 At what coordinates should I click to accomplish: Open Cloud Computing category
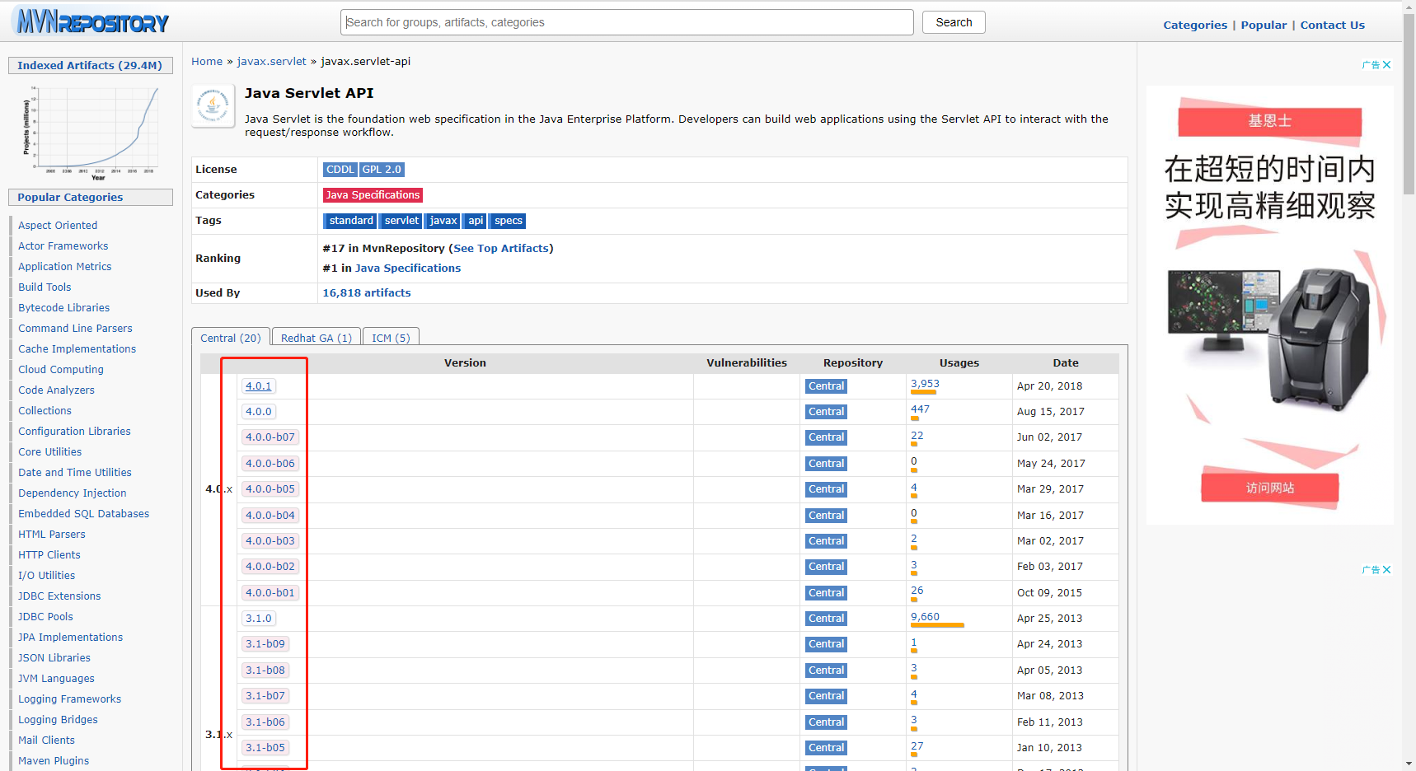point(61,370)
